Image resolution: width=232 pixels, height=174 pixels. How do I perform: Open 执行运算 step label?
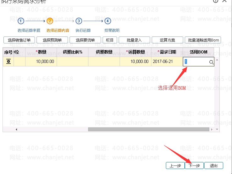(x=83, y=31)
